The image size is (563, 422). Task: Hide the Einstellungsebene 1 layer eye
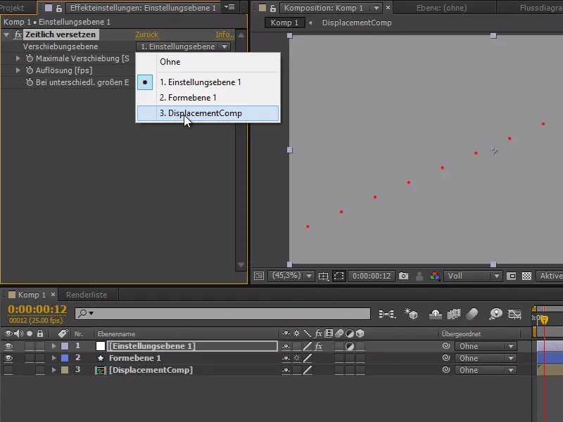coord(8,346)
